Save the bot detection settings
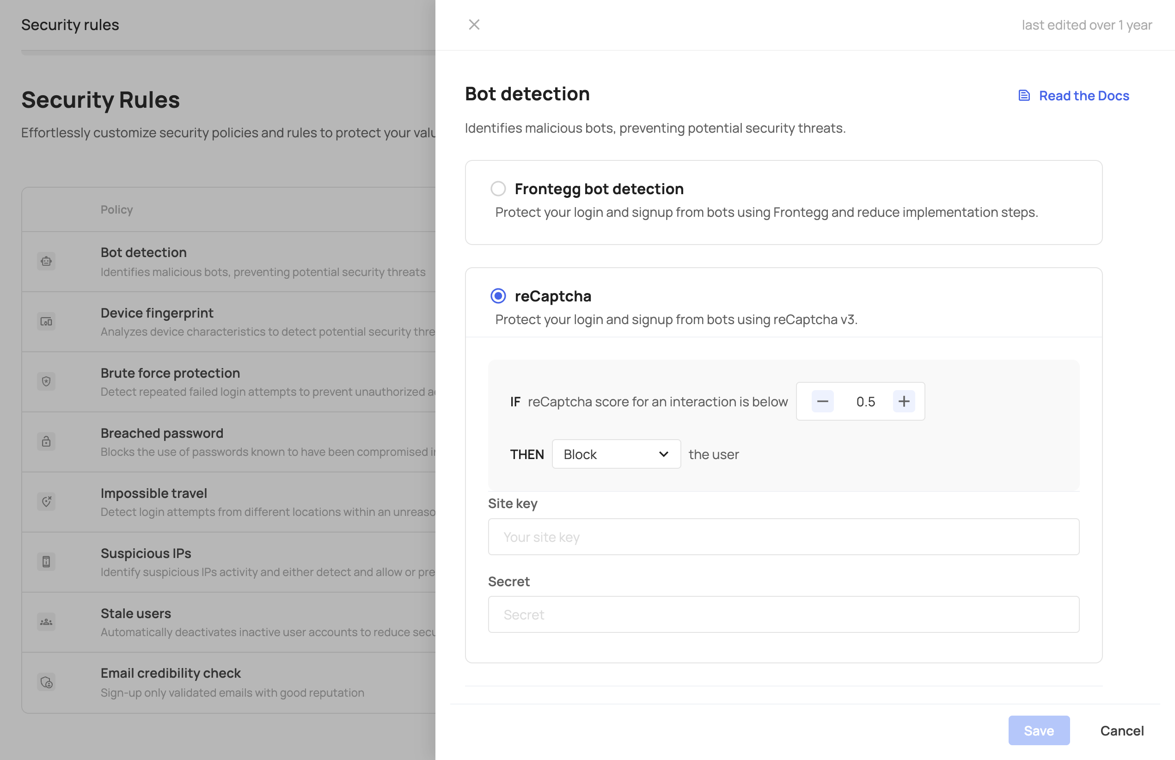This screenshot has height=760, width=1175. [x=1039, y=730]
